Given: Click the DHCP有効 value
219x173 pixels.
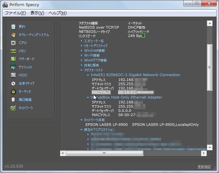Looking at the screenshot, I should click(136, 27).
